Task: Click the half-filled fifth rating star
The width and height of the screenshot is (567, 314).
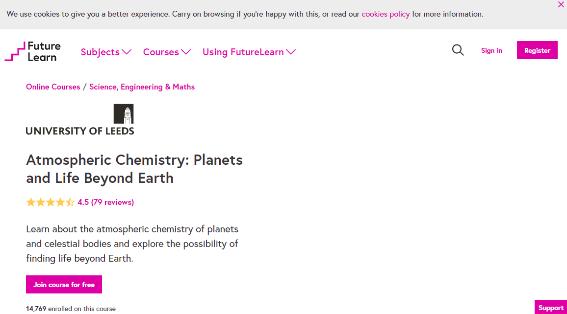Action: click(70, 202)
